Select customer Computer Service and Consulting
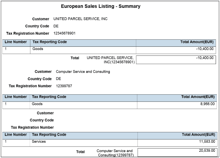 (x=83, y=72)
